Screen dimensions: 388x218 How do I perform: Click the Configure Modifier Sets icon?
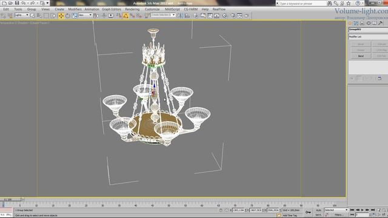pos(380,79)
